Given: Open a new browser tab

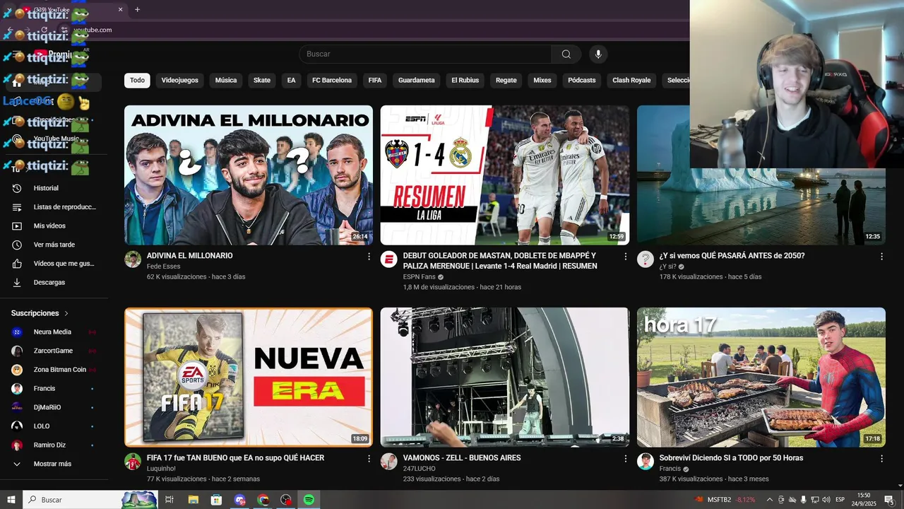Looking at the screenshot, I should point(137,10).
